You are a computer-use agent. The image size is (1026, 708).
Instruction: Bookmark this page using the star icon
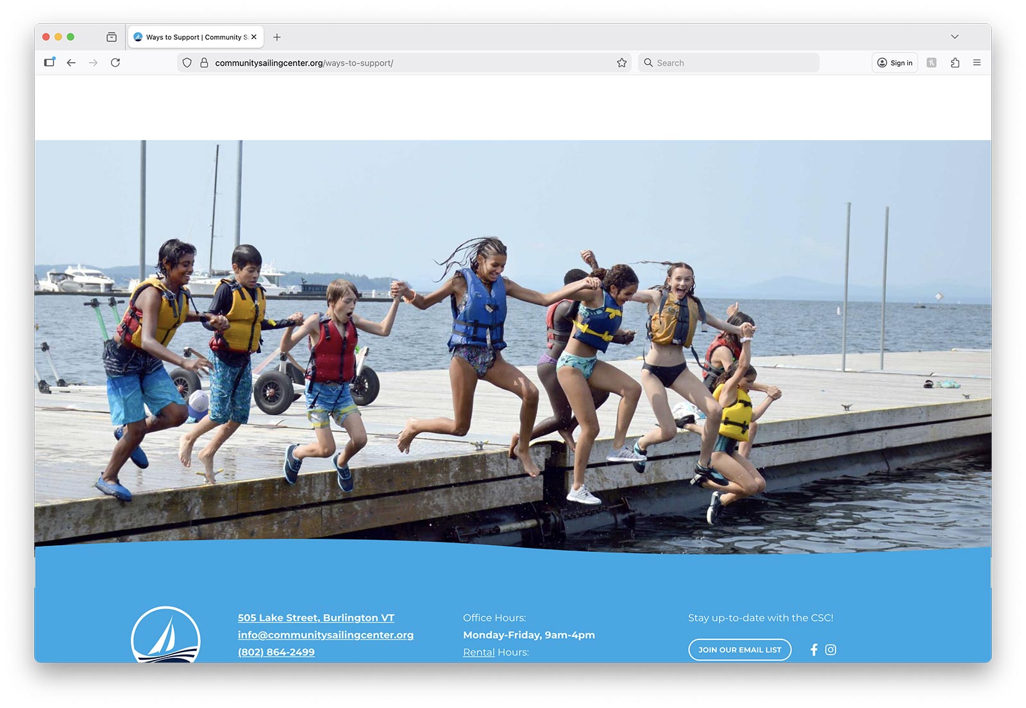[x=621, y=62]
